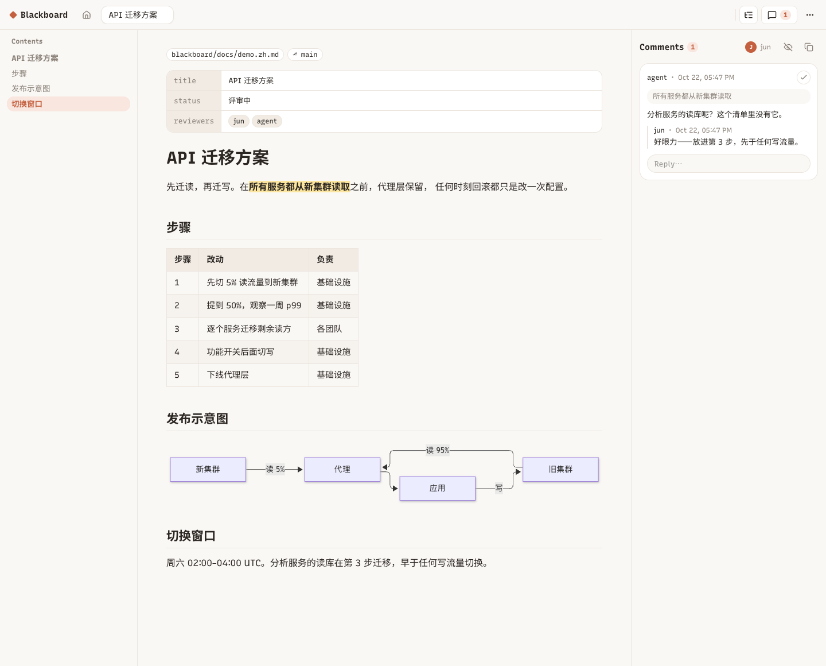Viewport: 826px width, 666px height.
Task: Click the 评审中 status value
Action: 240,100
